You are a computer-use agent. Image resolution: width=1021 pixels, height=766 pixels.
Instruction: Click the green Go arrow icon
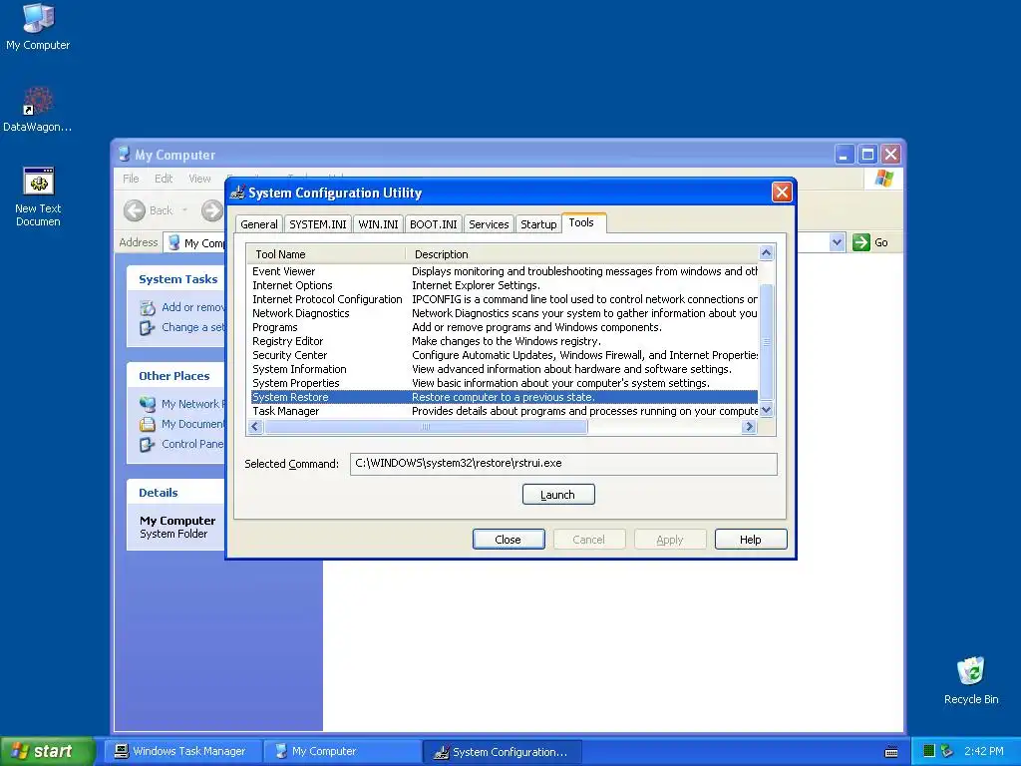click(860, 242)
